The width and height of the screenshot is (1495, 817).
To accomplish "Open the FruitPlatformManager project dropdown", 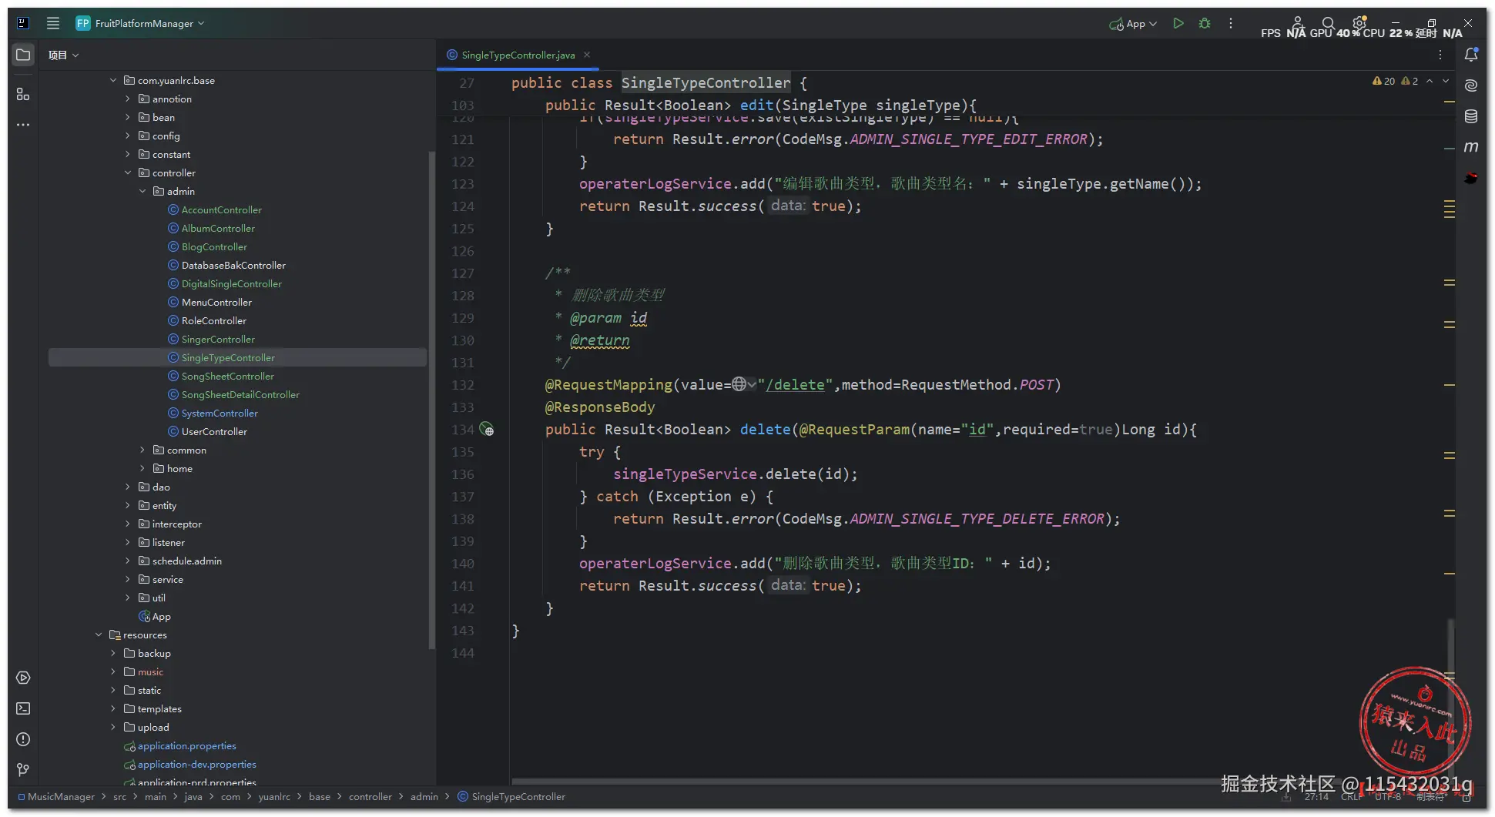I will 142,24.
